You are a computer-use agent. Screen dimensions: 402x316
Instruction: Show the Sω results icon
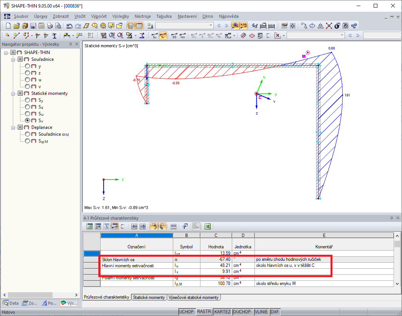183,36
